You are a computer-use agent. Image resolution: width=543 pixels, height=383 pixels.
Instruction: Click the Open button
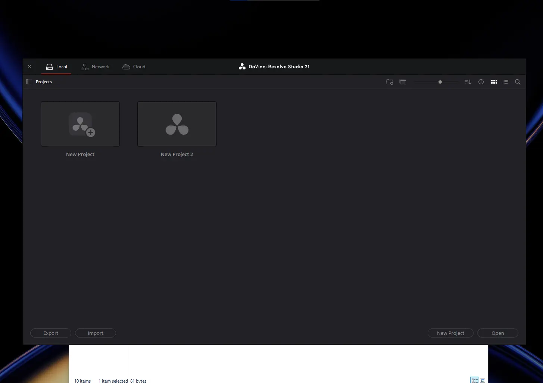click(x=498, y=333)
